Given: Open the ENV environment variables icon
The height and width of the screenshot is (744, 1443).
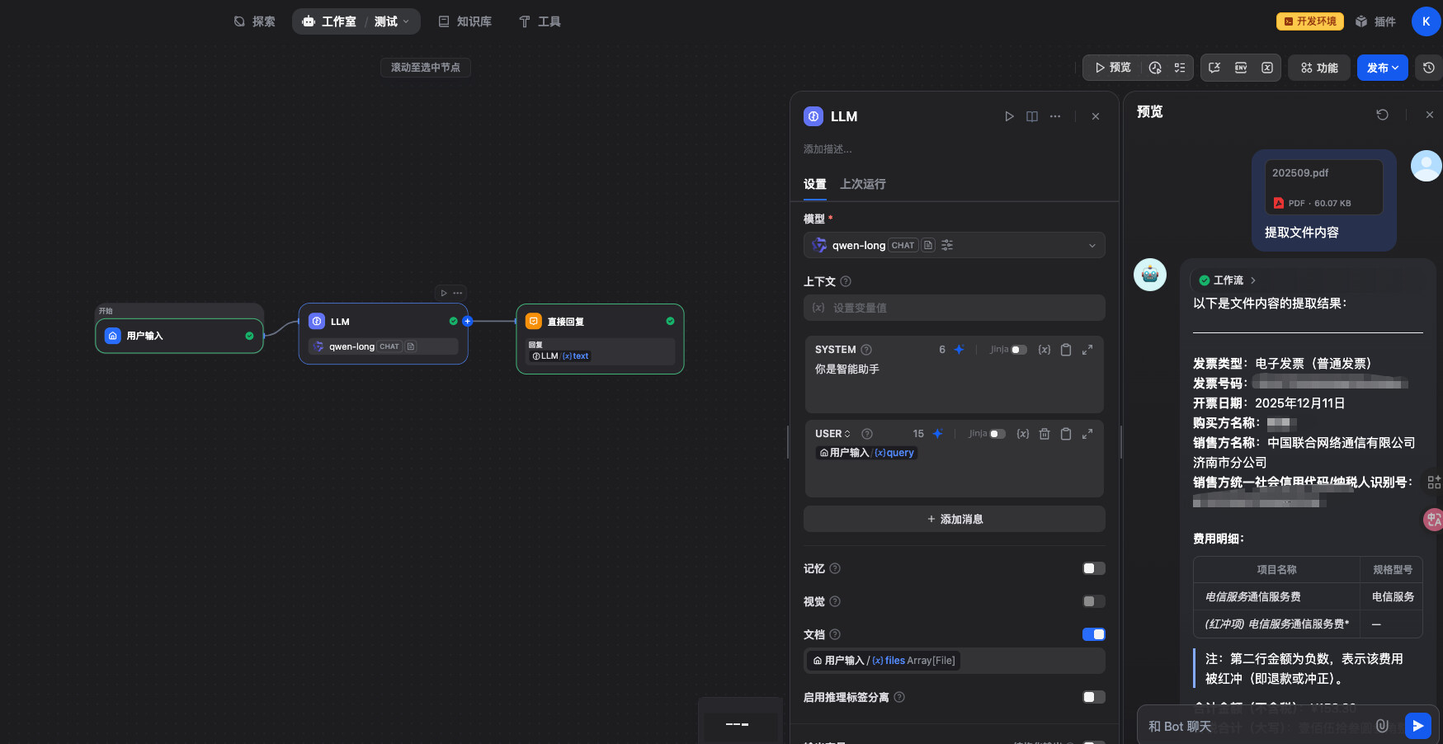Looking at the screenshot, I should click(1241, 68).
